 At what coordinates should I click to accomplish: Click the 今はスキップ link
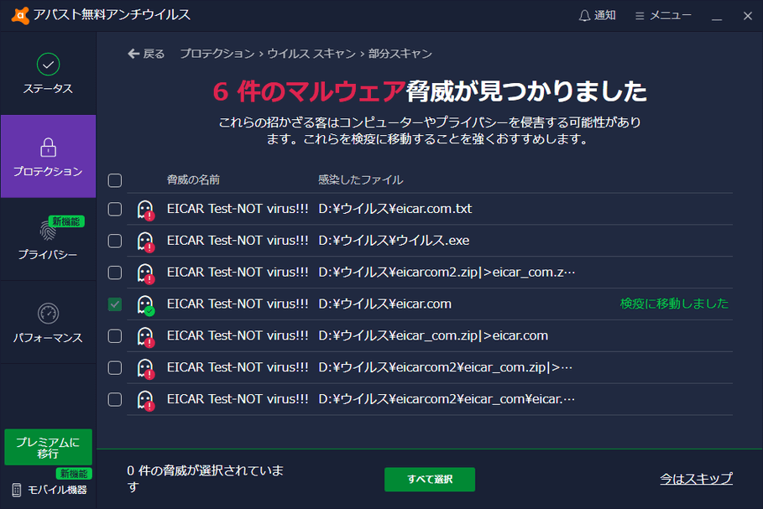click(x=696, y=479)
